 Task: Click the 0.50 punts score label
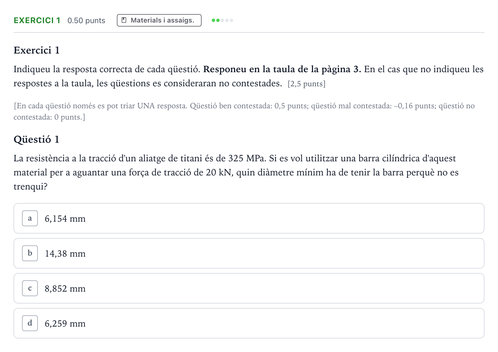86,21
